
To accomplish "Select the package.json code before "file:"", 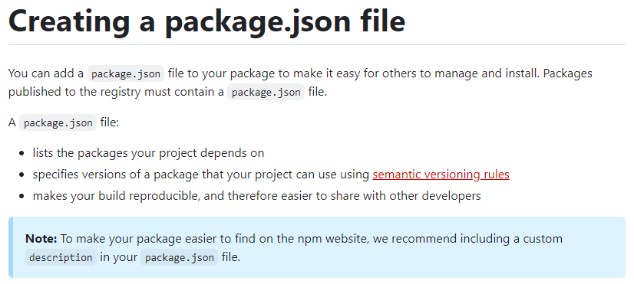I will coord(58,122).
